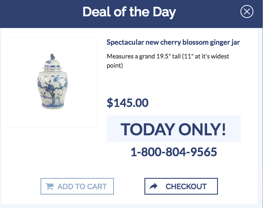This screenshot has width=263, height=208.
Task: Click the TODAY ONLY! banner
Action: pos(174,129)
